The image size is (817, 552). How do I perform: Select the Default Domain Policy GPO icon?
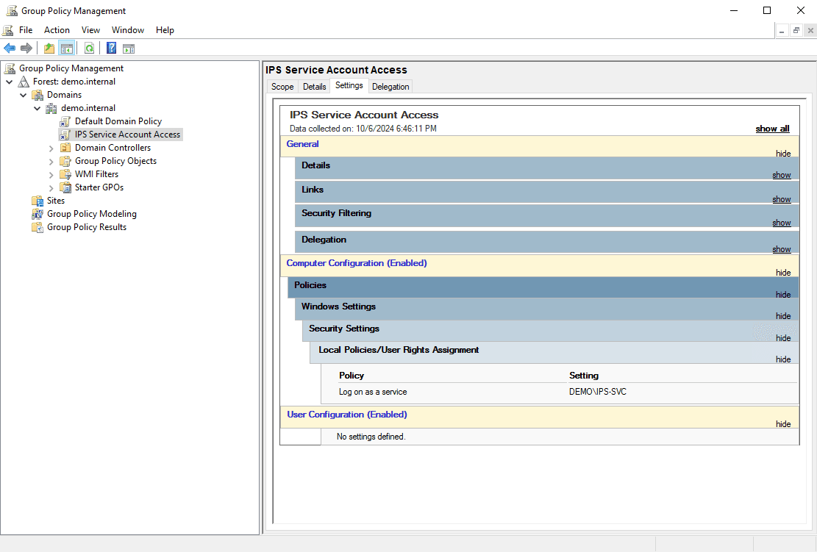pos(65,121)
